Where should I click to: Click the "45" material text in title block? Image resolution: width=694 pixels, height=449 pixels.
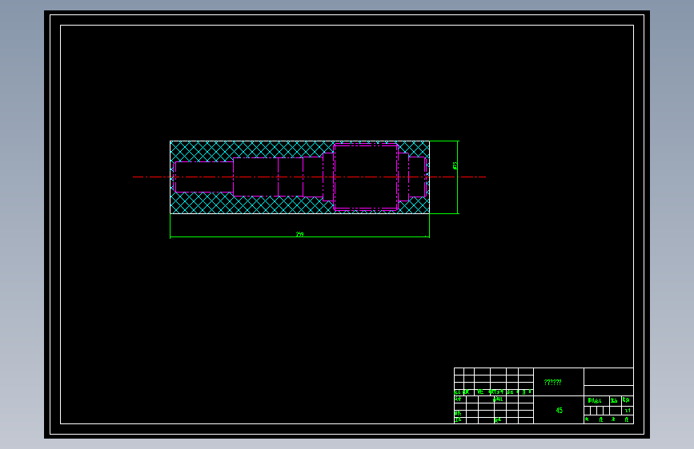[559, 411]
